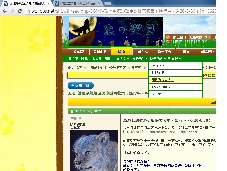The height and width of the screenshot is (171, 227).
Task: Go to 討論區 in the breadcrumb
Action: (77, 68)
